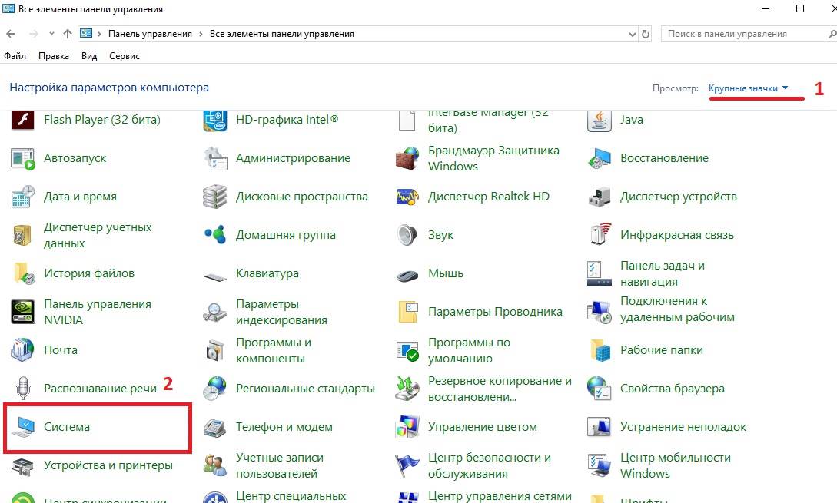Viewport: 837px width, 503px height.
Task: Click the Центр мобильности Windows icon
Action: (x=599, y=465)
